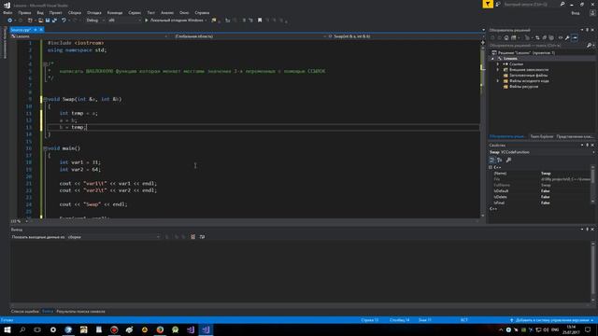
Task: Click the Property Pages wrench icon in Properties
Action: pyautogui.click(x=508, y=160)
